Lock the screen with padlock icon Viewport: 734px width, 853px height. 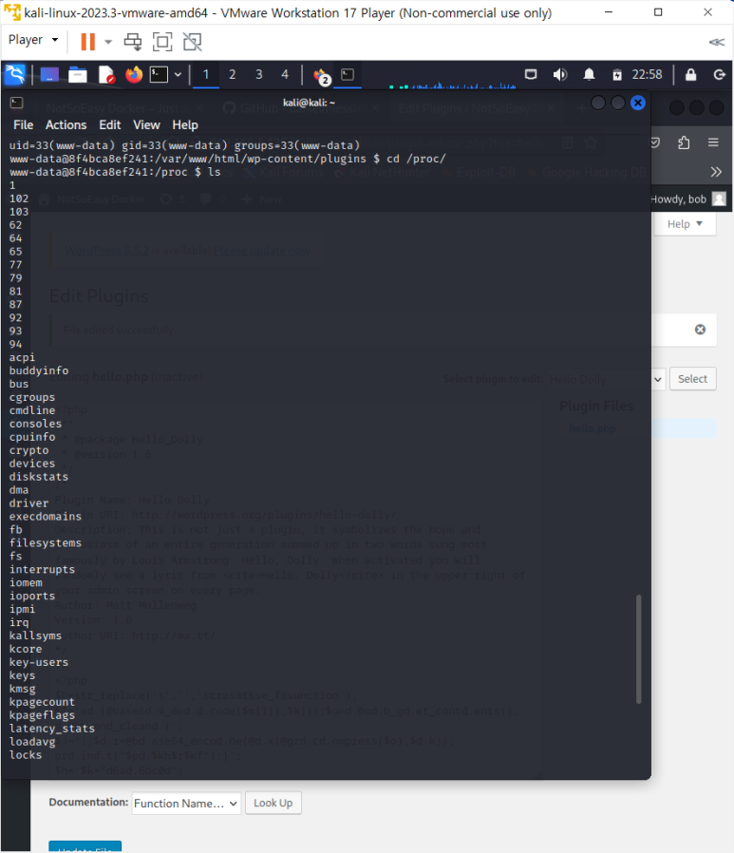click(x=690, y=74)
